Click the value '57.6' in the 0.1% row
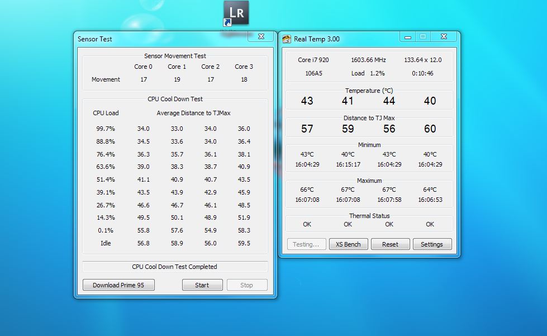The height and width of the screenshot is (336, 547). tap(177, 230)
